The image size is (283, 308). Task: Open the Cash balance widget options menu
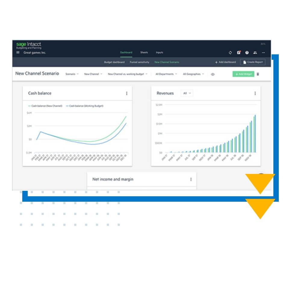pos(127,93)
